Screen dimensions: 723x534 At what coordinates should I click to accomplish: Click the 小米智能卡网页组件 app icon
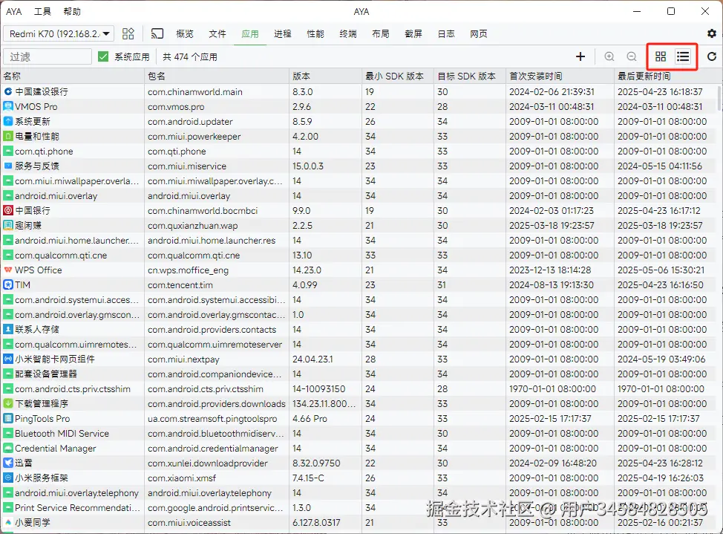pos(8,359)
